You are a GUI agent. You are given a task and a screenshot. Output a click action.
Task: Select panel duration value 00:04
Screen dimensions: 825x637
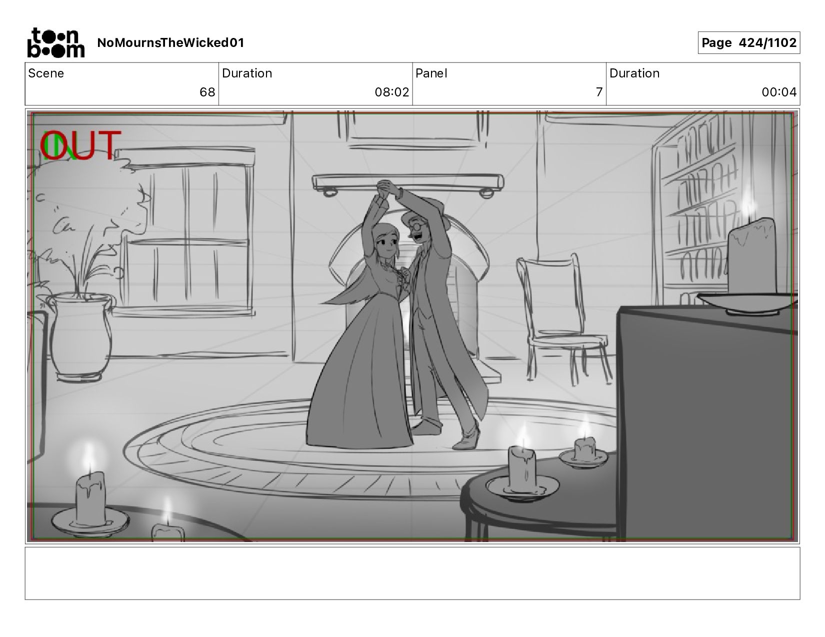(x=779, y=92)
